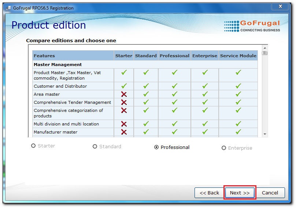This screenshot has width=296, height=208.
Task: Select the Starter edition radio button
Action: (x=33, y=146)
